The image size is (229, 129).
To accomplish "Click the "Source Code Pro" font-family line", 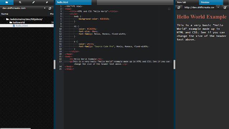I will coord(113,47).
